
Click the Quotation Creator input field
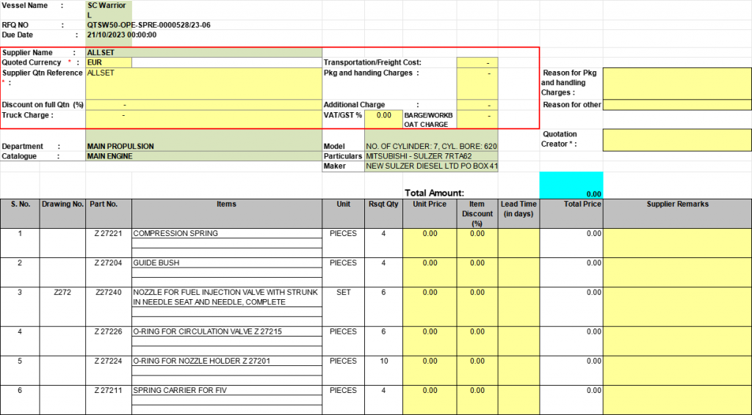677,140
